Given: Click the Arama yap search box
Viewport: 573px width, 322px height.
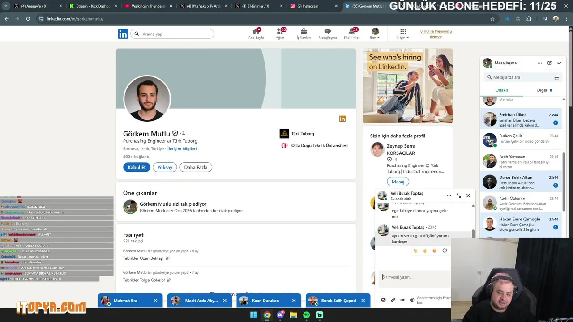Looking at the screenshot, I should pos(172,34).
